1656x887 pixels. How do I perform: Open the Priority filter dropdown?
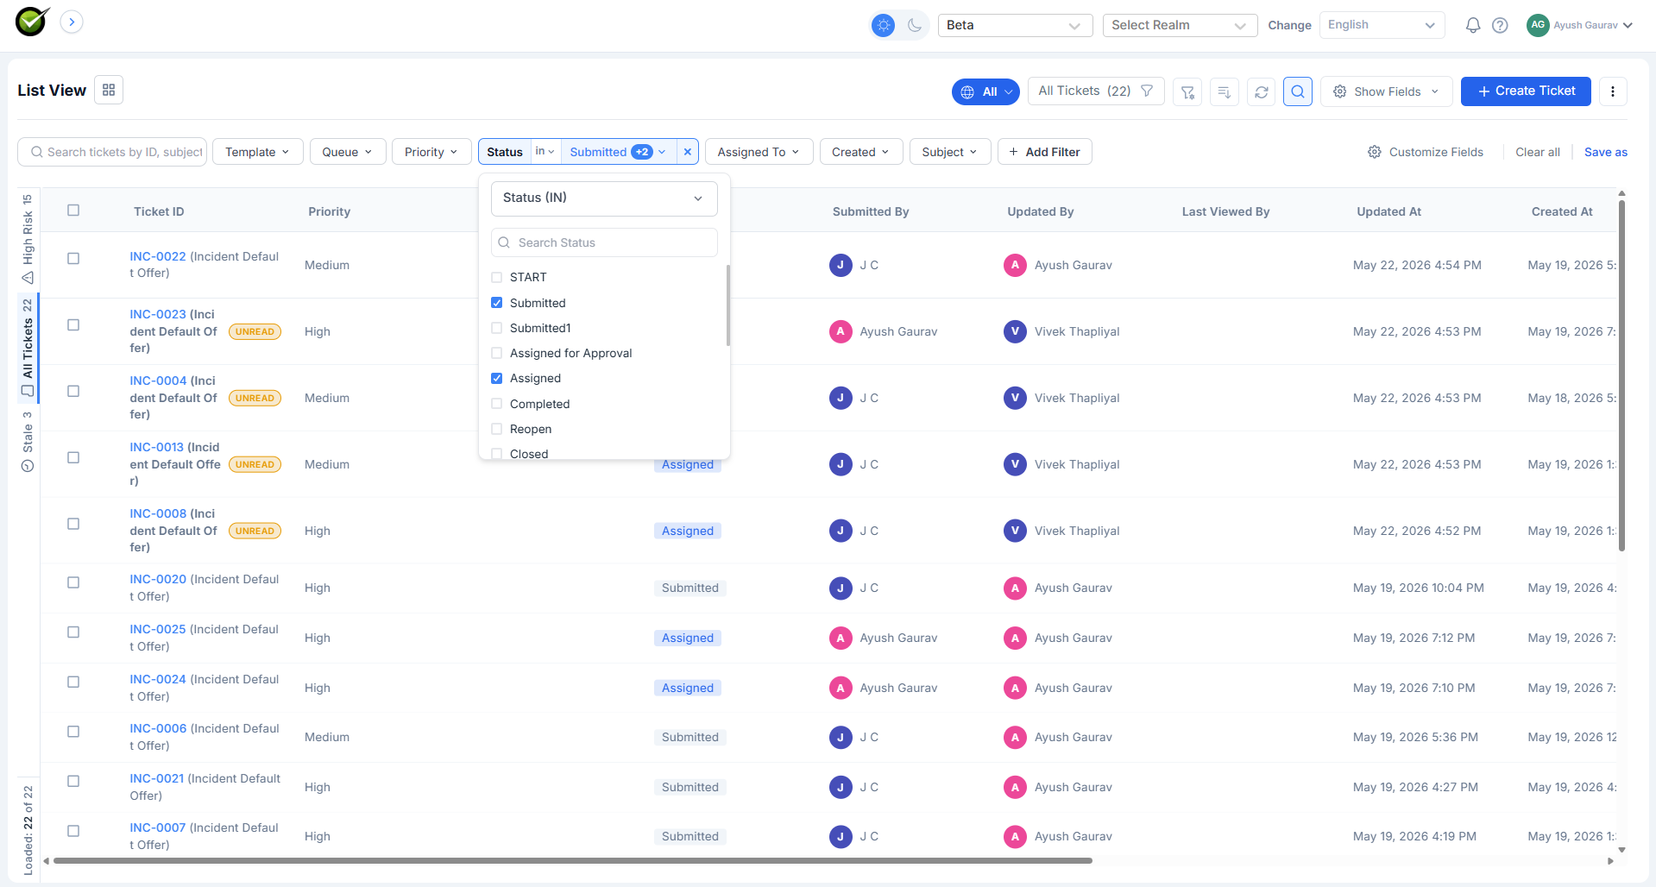[x=431, y=152]
